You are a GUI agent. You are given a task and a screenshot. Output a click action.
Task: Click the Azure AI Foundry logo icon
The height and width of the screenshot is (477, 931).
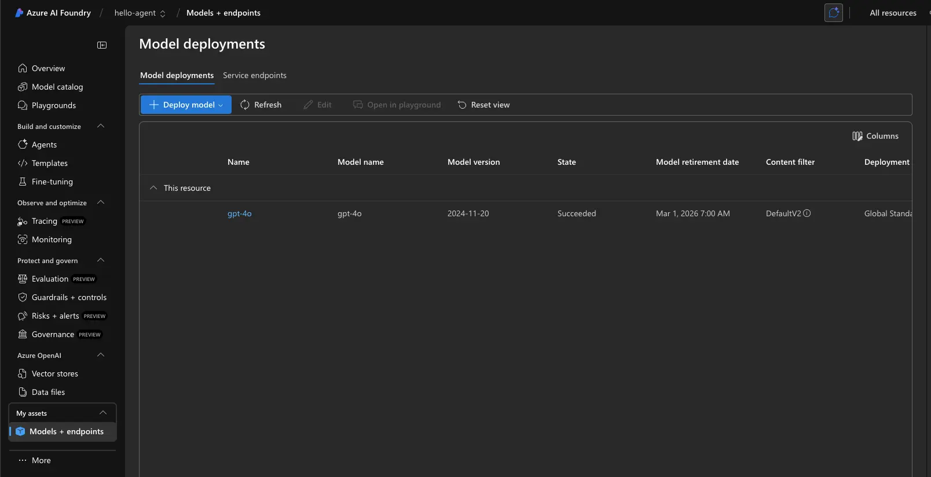coord(19,13)
